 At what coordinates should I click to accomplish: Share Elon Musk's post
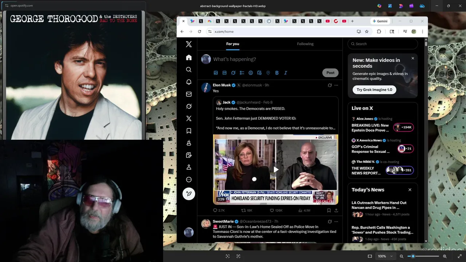pyautogui.click(x=336, y=210)
